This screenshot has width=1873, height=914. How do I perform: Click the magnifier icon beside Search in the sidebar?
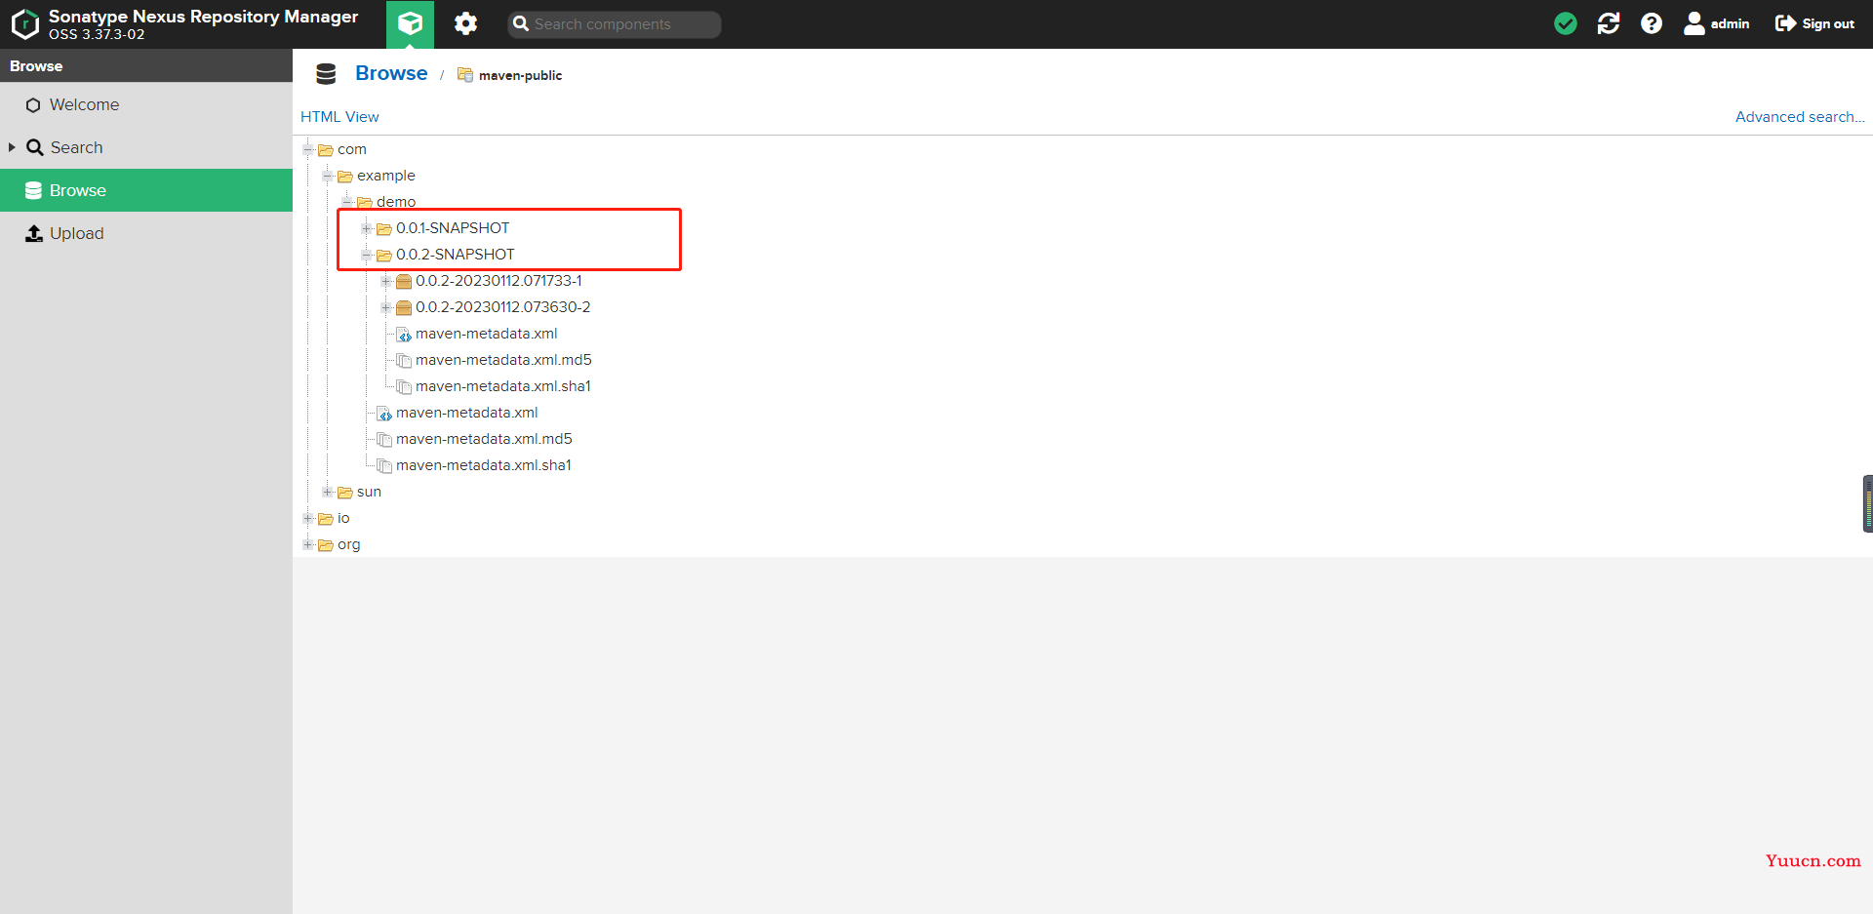tap(35, 147)
